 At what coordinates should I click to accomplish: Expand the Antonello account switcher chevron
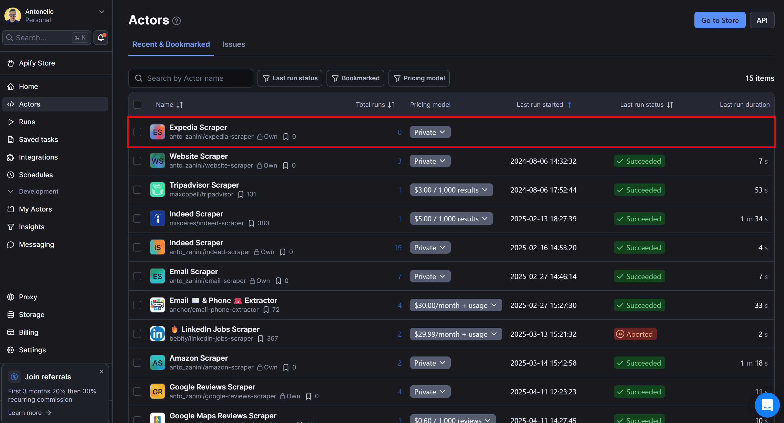102,12
